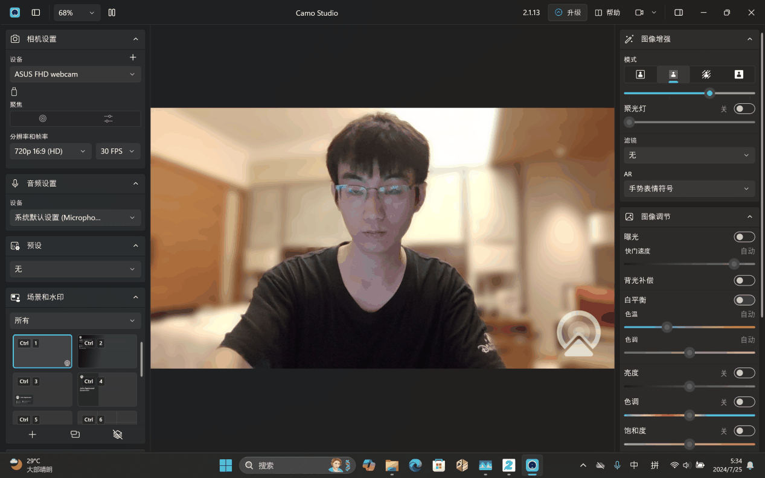Select the rightmost solid portrait mode icon
Image resolution: width=765 pixels, height=478 pixels.
click(x=738, y=74)
